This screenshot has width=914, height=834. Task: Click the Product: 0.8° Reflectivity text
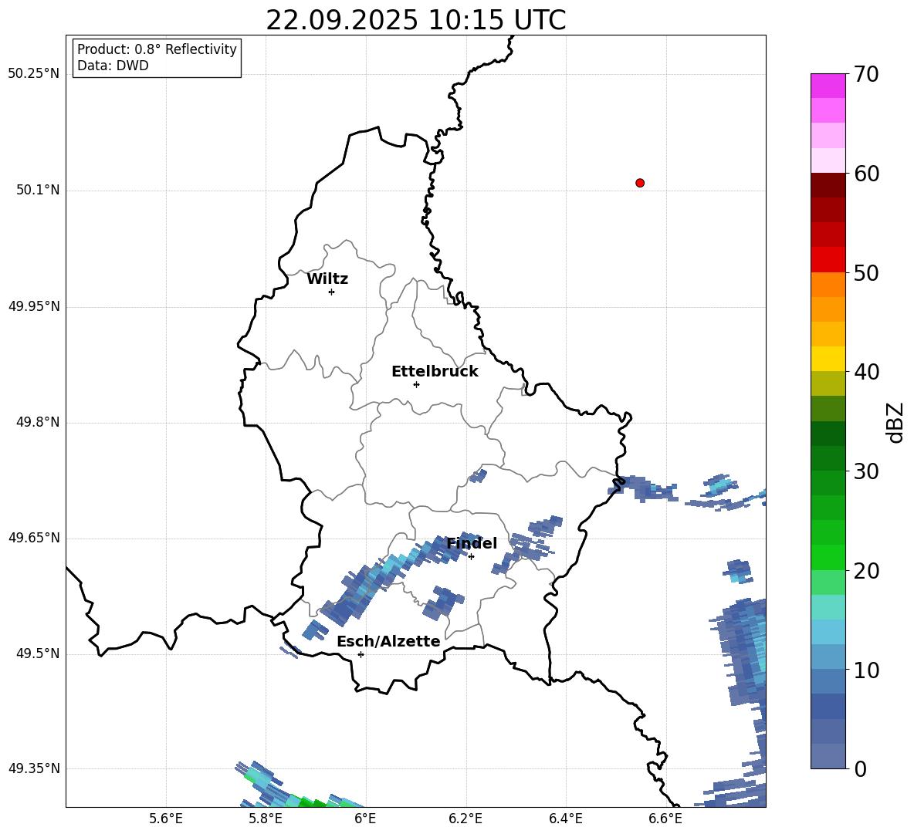click(x=157, y=49)
